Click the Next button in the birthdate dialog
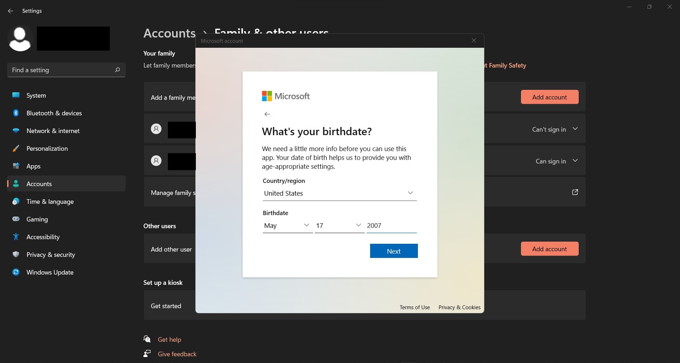The width and height of the screenshot is (680, 363). (x=393, y=251)
